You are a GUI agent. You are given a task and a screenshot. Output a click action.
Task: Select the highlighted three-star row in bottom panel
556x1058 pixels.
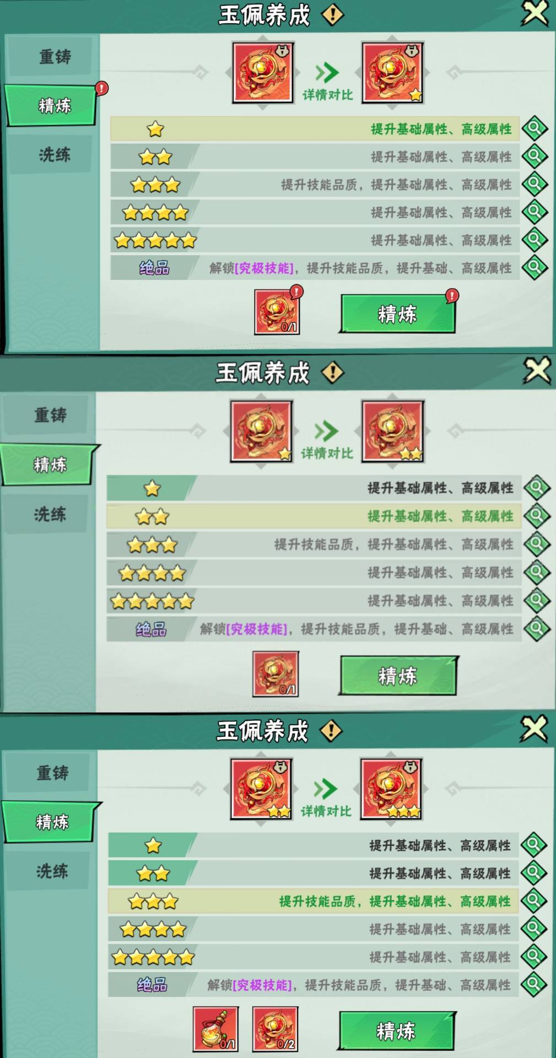click(x=313, y=901)
